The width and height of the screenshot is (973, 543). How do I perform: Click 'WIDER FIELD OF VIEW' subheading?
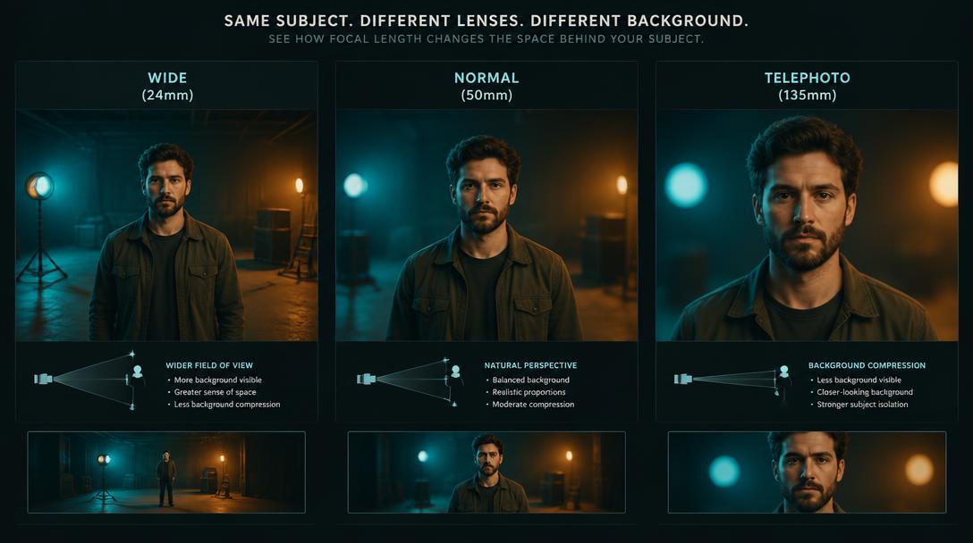tap(209, 365)
